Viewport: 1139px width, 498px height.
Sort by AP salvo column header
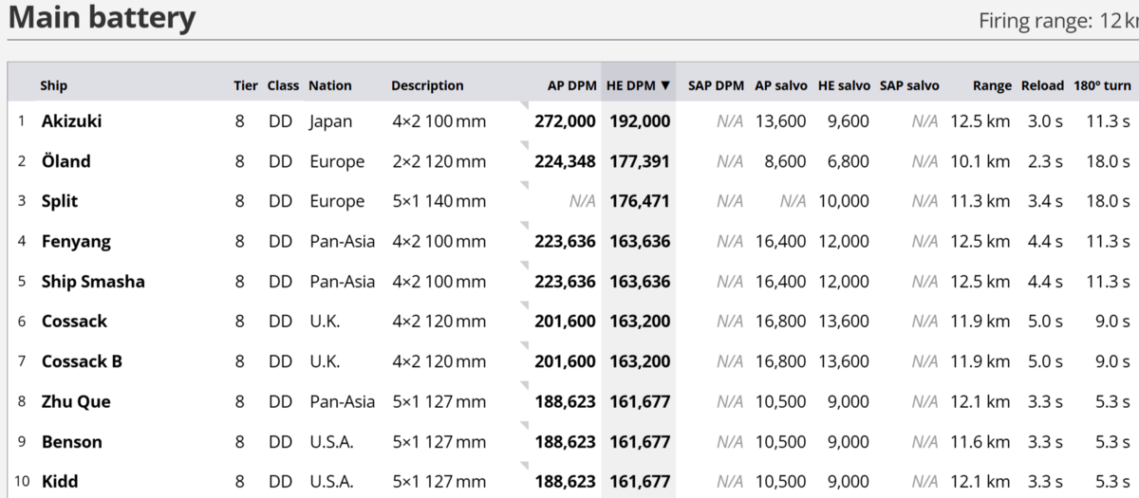pos(780,85)
